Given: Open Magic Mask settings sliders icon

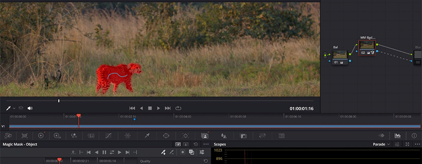Looking at the screenshot, I should [202, 152].
